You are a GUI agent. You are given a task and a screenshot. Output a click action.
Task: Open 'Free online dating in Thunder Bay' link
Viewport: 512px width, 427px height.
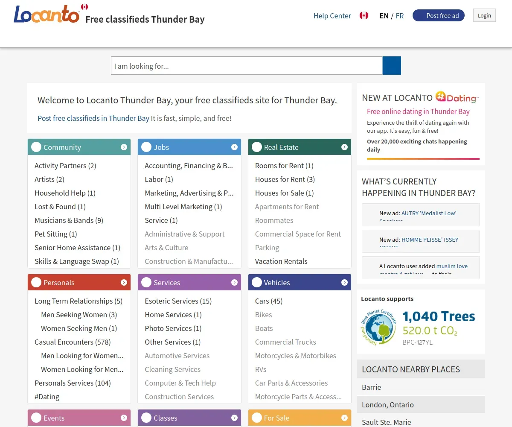(x=418, y=111)
